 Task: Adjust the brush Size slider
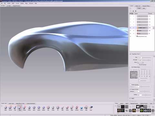coord(147,58)
